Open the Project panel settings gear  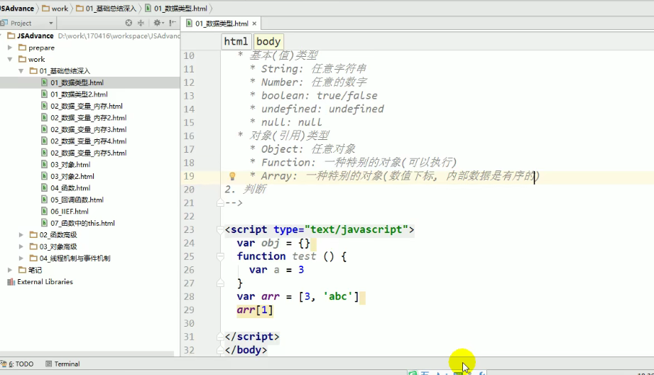click(x=157, y=23)
